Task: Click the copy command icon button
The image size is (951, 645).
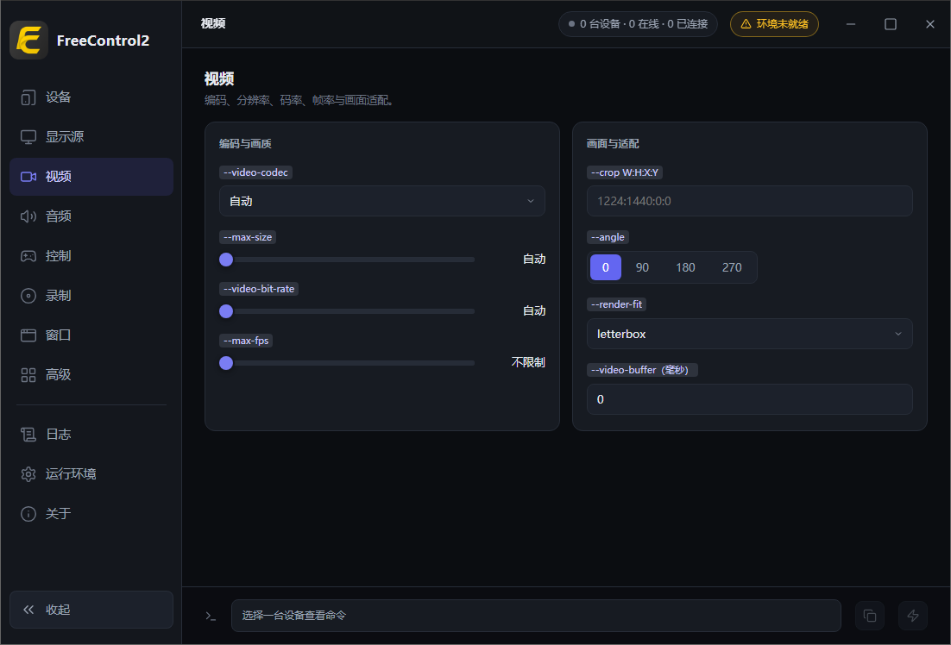Action: pos(869,616)
